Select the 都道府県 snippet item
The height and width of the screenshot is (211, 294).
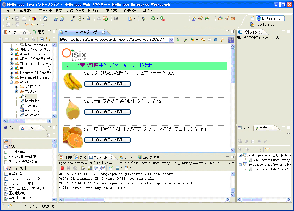[15, 173]
